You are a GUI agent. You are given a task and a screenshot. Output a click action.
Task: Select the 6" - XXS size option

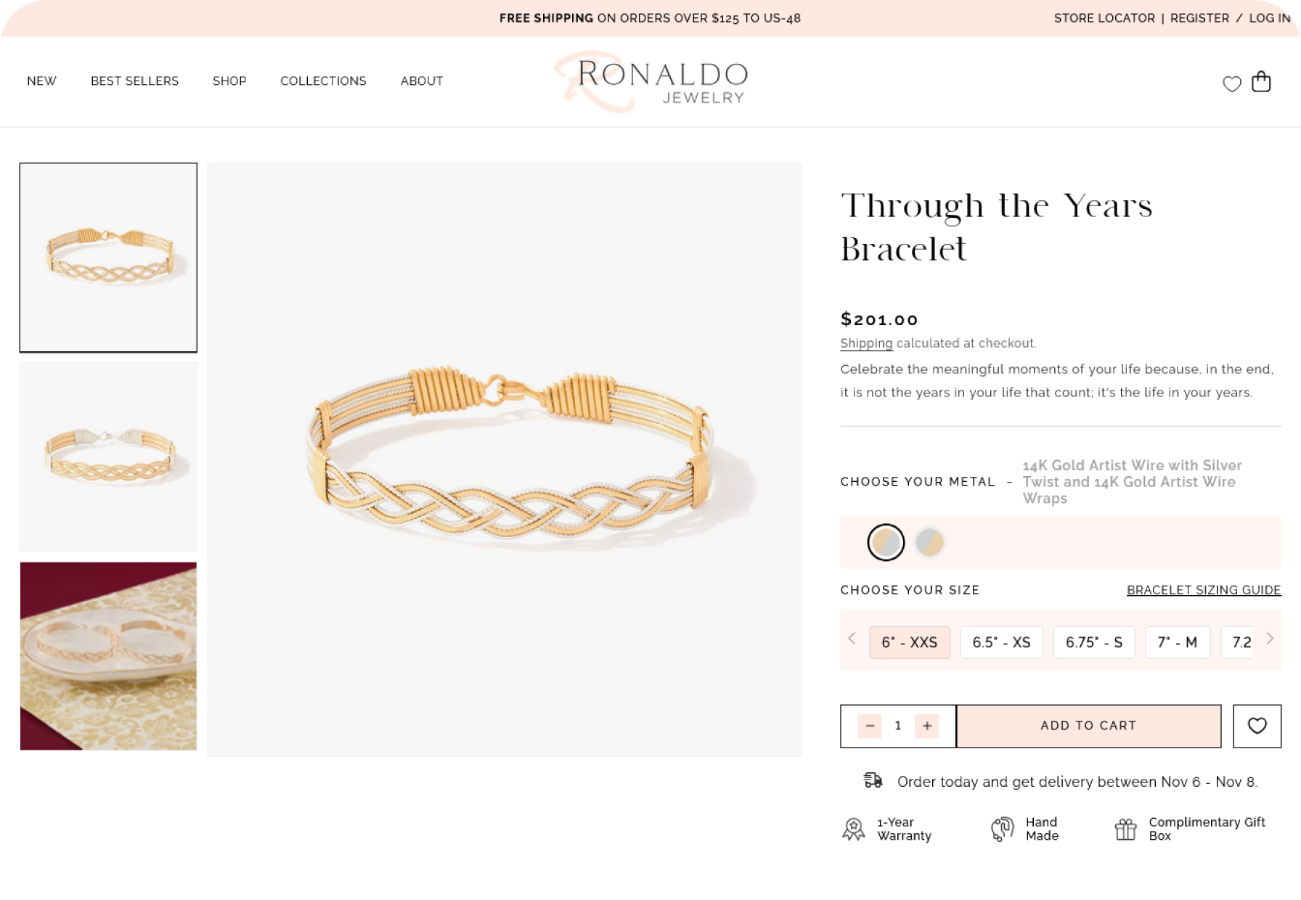click(909, 642)
